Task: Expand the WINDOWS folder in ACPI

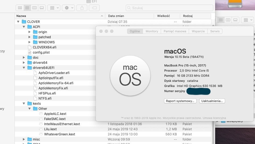Action: (29, 42)
